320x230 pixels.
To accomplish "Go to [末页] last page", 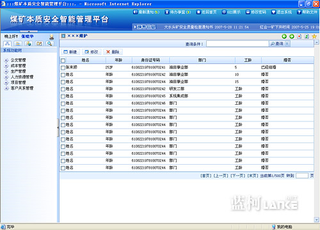I will coord(253,176).
